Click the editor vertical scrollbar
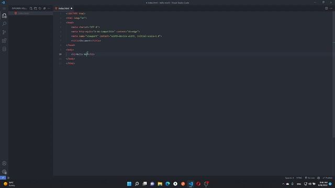The image size is (335, 188). coord(333,75)
